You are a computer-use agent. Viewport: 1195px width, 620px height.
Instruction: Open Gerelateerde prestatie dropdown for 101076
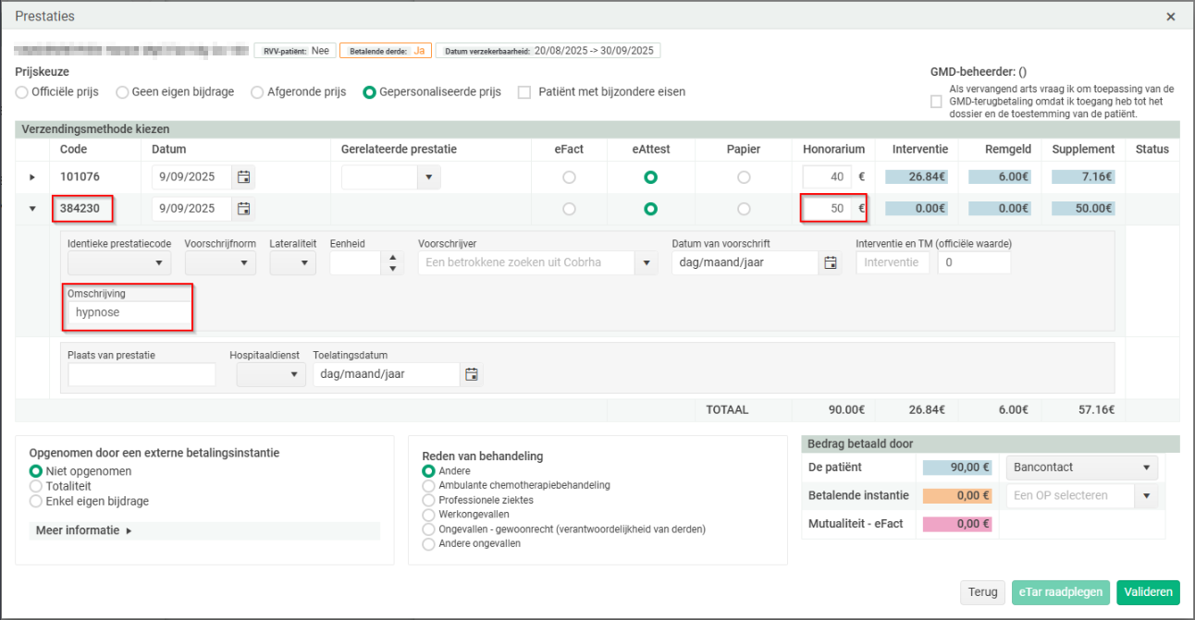(428, 177)
